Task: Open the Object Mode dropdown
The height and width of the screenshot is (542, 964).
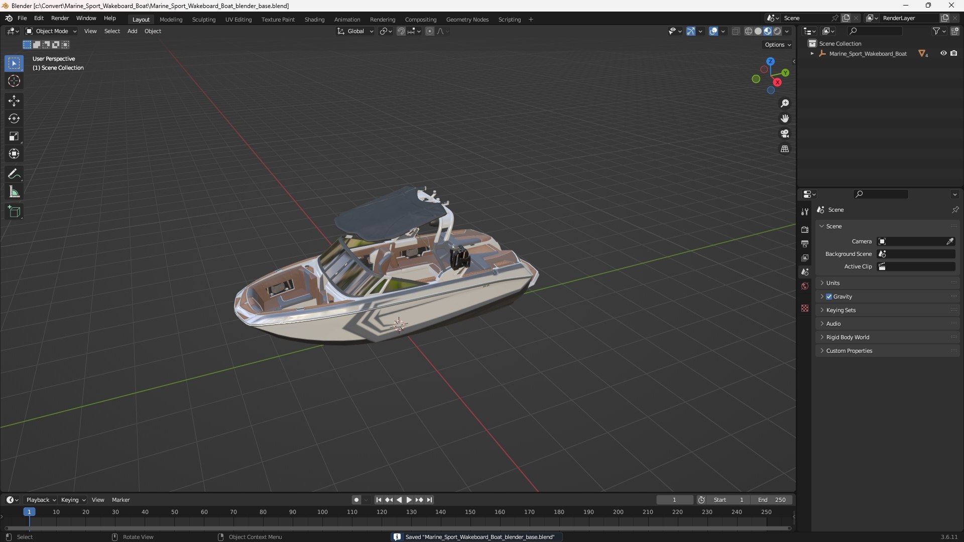Action: coord(51,31)
